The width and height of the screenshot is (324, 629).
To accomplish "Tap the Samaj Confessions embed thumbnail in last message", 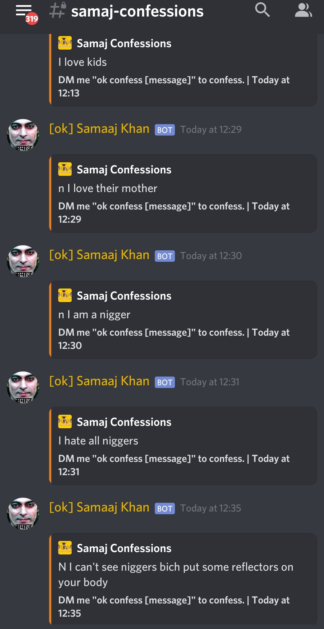I will [x=64, y=548].
